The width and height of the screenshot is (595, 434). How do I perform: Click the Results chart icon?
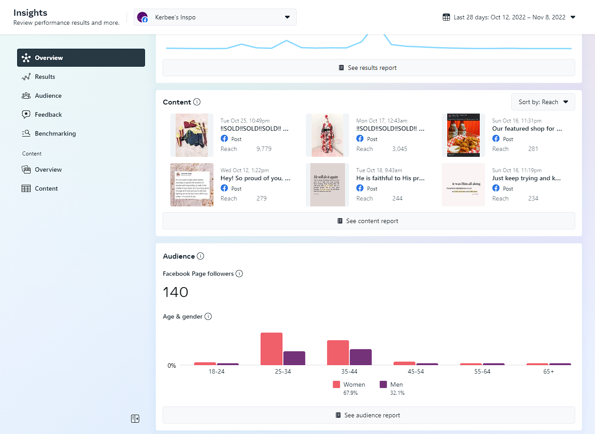(26, 77)
